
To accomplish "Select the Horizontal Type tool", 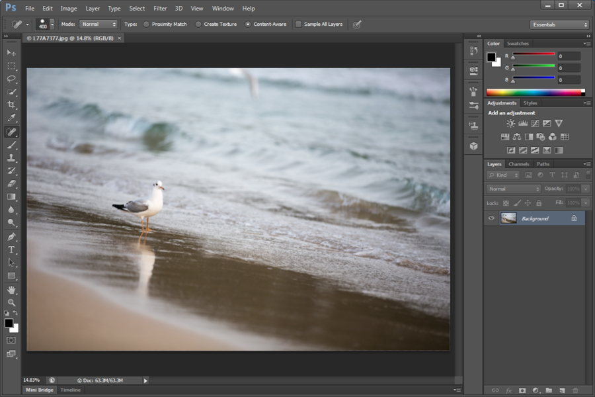I will pyautogui.click(x=11, y=249).
